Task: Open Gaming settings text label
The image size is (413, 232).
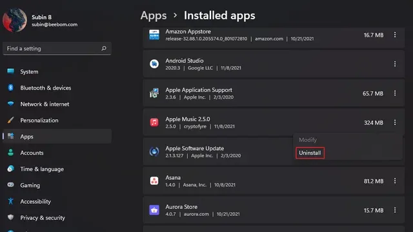Action: coord(30,186)
